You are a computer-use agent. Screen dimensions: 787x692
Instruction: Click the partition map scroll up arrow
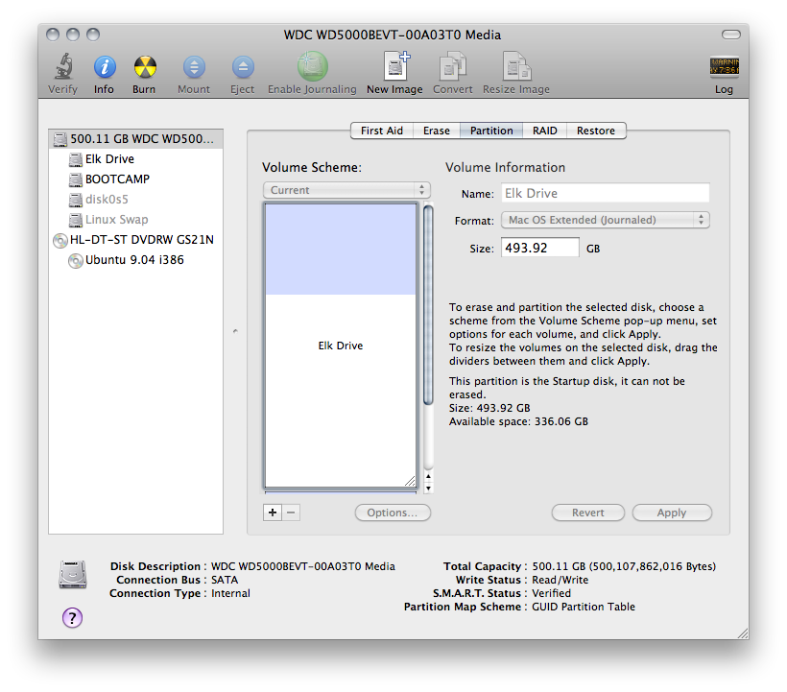click(428, 476)
